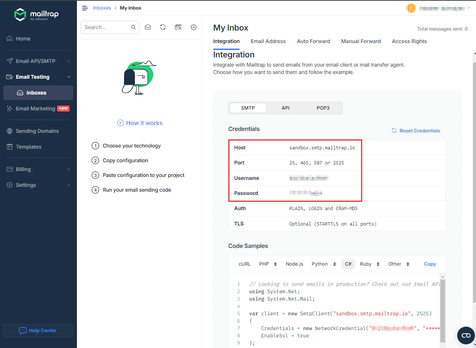Select the cURL code sample

tap(244, 264)
